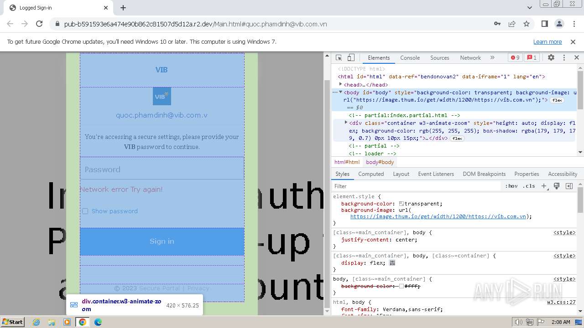Launch Internet Explorer from taskbar
This screenshot has height=328, width=584.
click(x=36, y=322)
